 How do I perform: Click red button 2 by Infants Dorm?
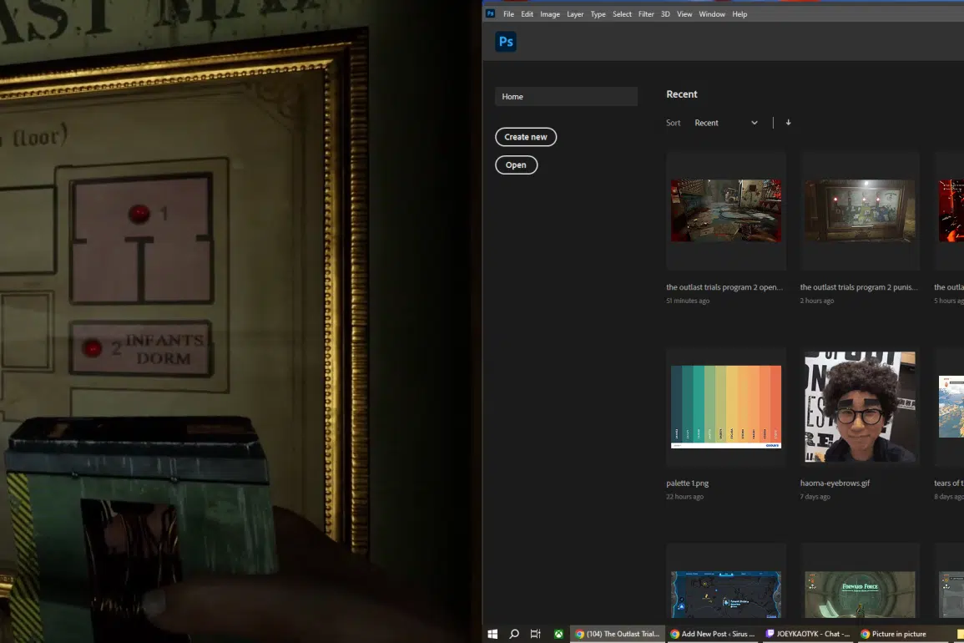[92, 348]
